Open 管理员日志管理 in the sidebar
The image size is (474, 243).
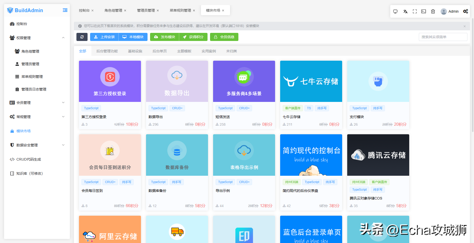tap(37, 89)
